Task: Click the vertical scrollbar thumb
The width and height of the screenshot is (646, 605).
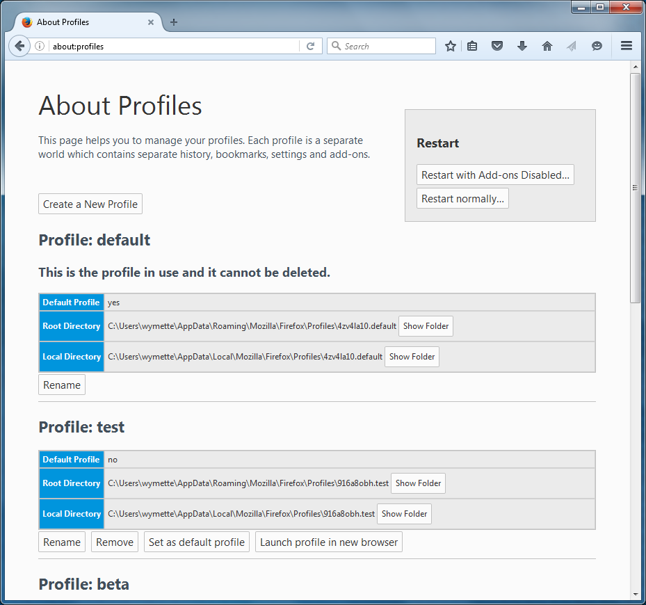Action: (636, 188)
